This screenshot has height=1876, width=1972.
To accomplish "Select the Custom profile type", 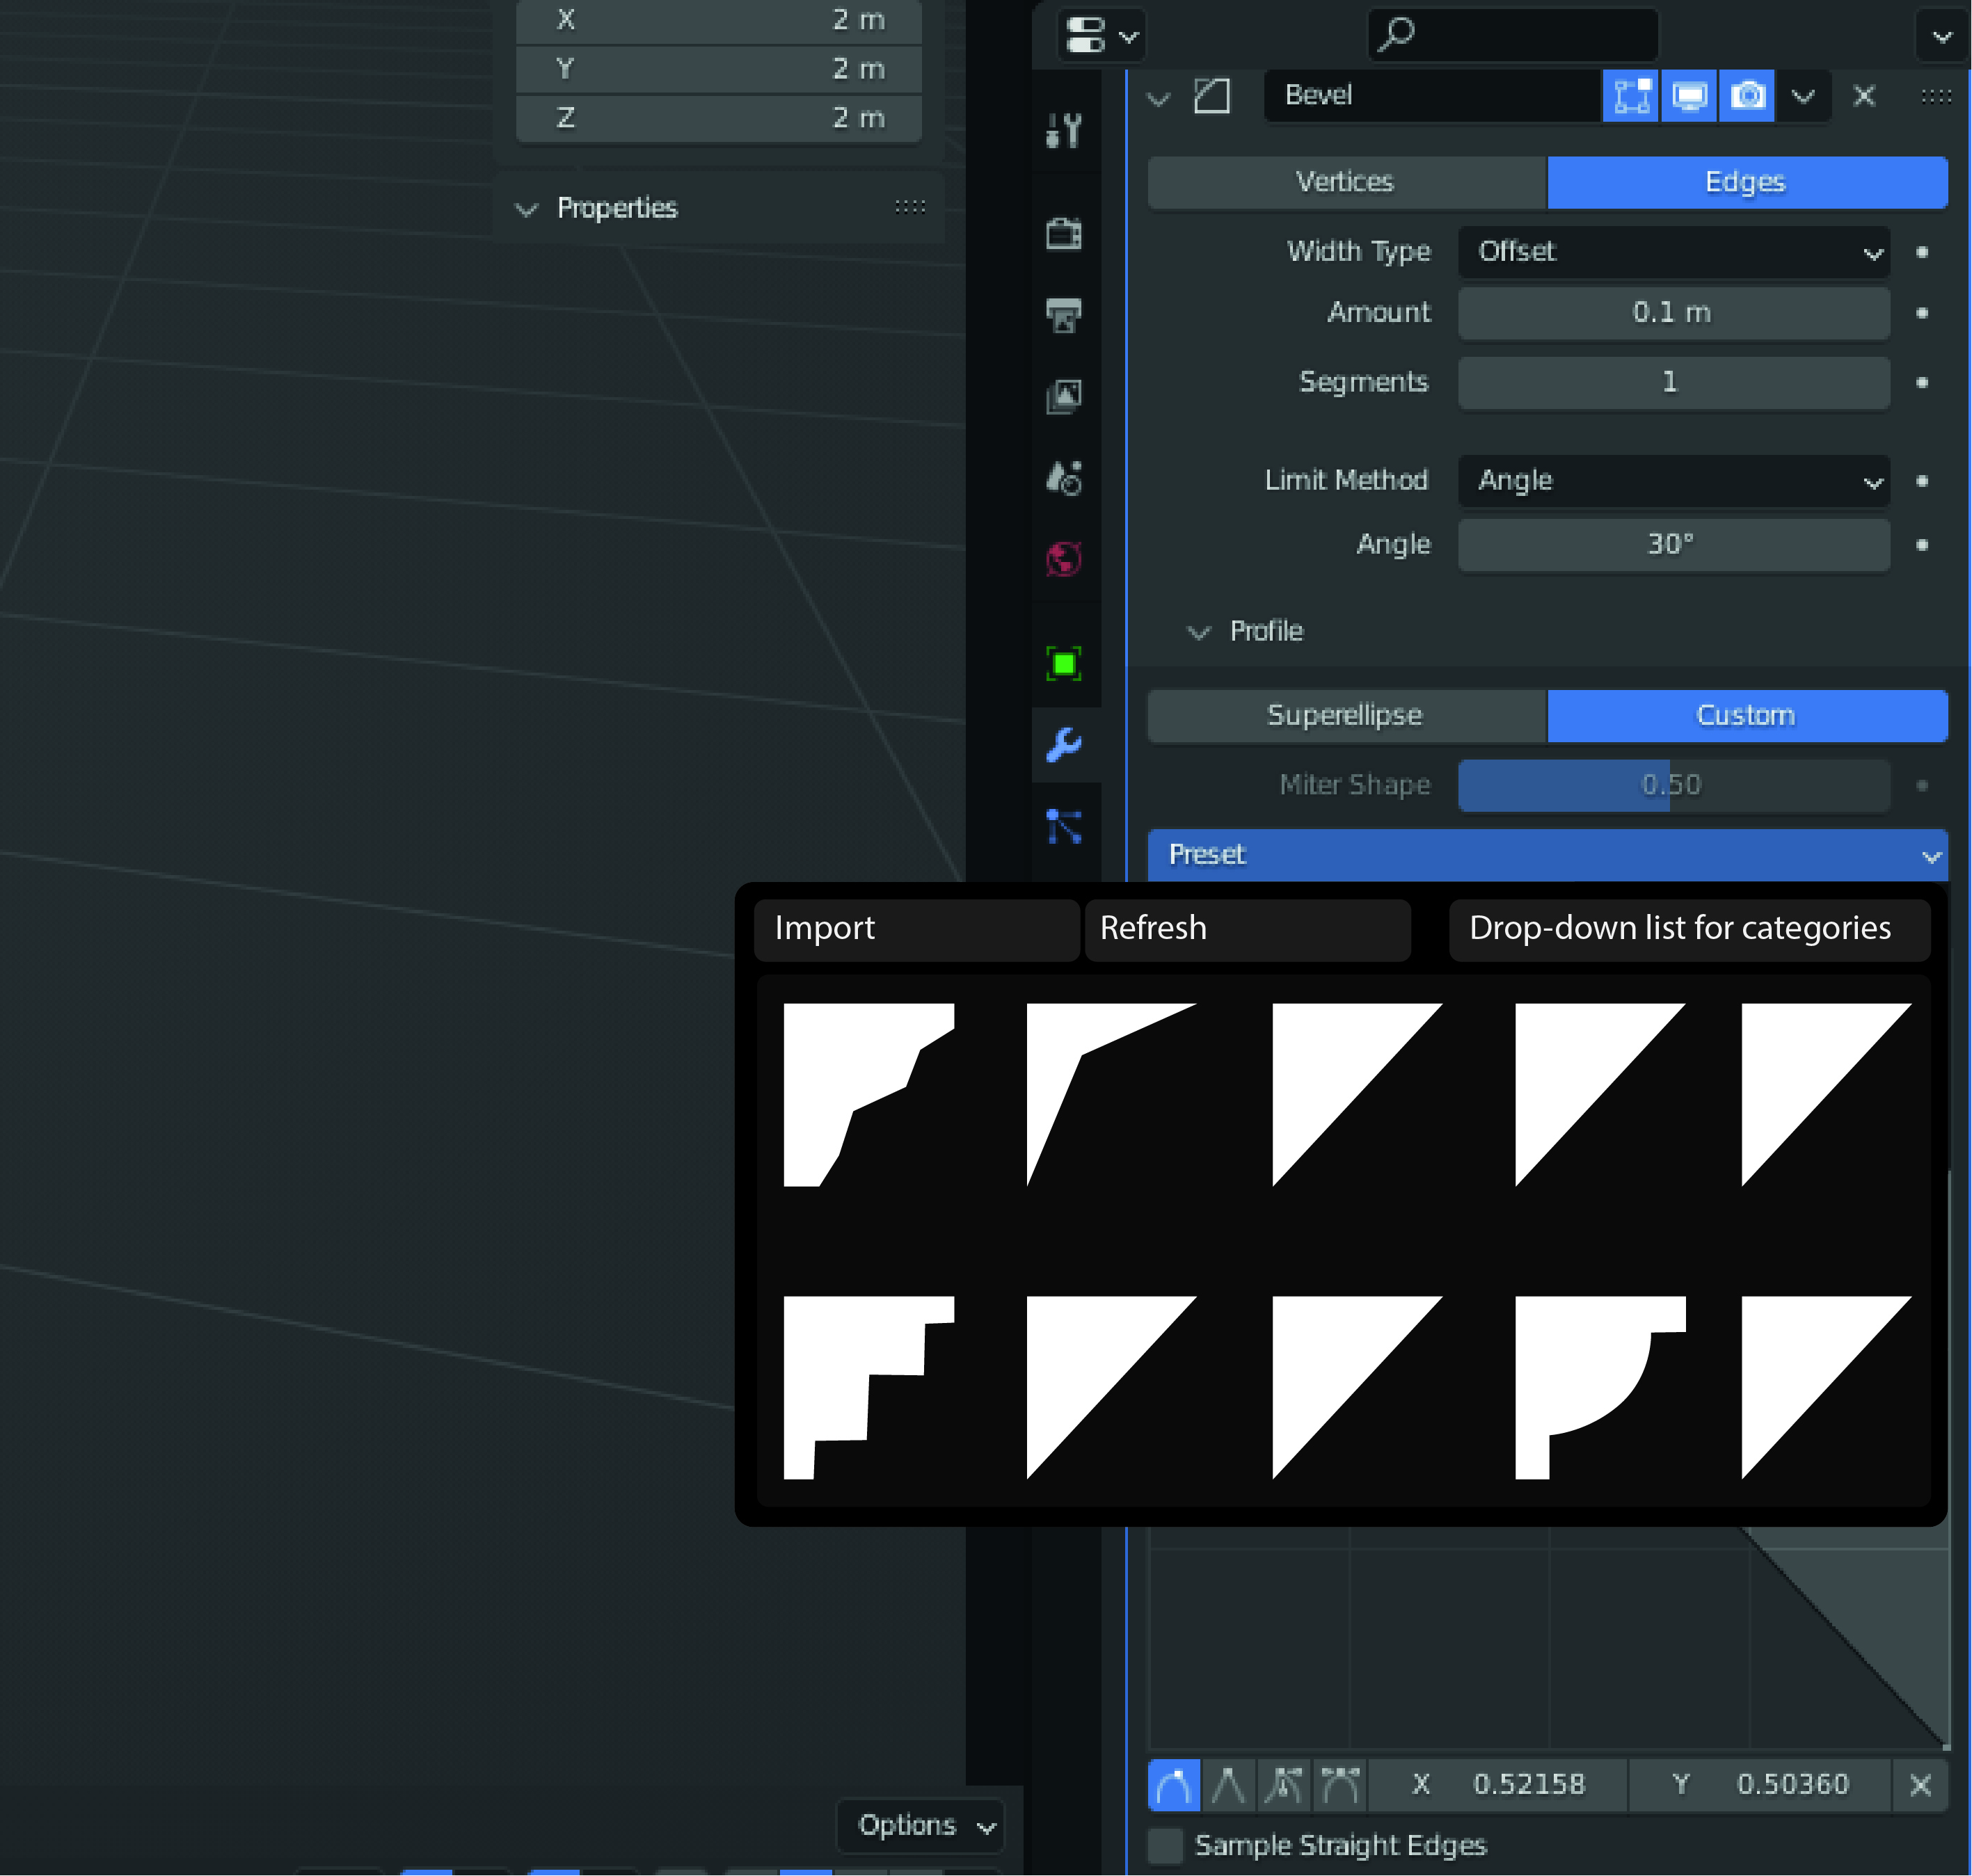I will pyautogui.click(x=1747, y=716).
